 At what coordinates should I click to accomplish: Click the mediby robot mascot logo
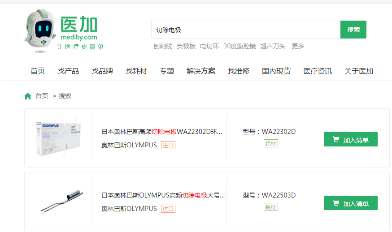(40, 30)
